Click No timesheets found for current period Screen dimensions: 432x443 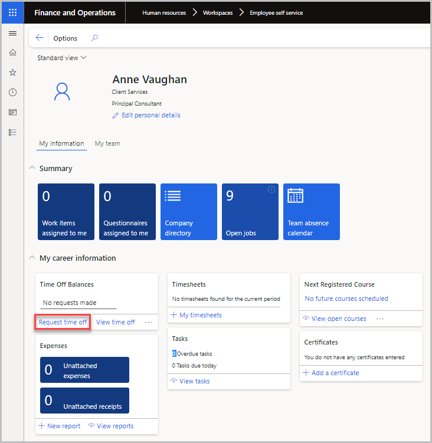(x=226, y=299)
